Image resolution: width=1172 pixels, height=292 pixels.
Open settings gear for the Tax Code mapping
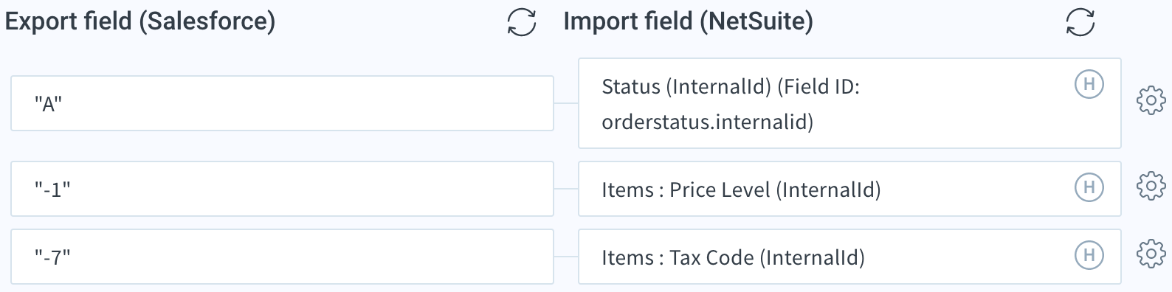1151,254
